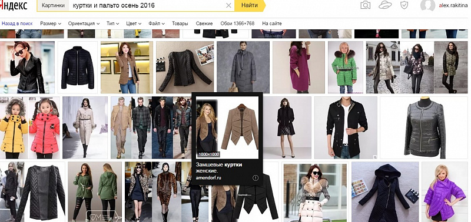Open the enlarged suede jacket preview
Image resolution: width=471 pixels, height=222 pixels.
coord(227,127)
